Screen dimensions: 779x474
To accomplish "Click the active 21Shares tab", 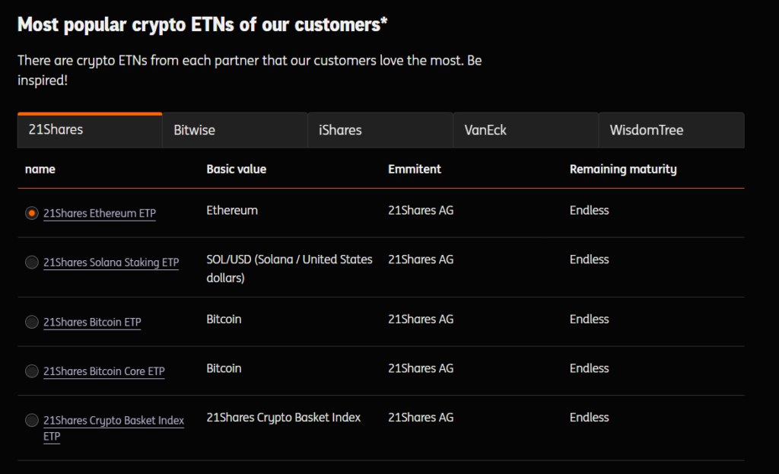I will point(90,130).
